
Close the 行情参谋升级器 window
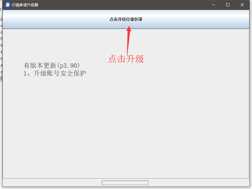(x=242, y=5)
